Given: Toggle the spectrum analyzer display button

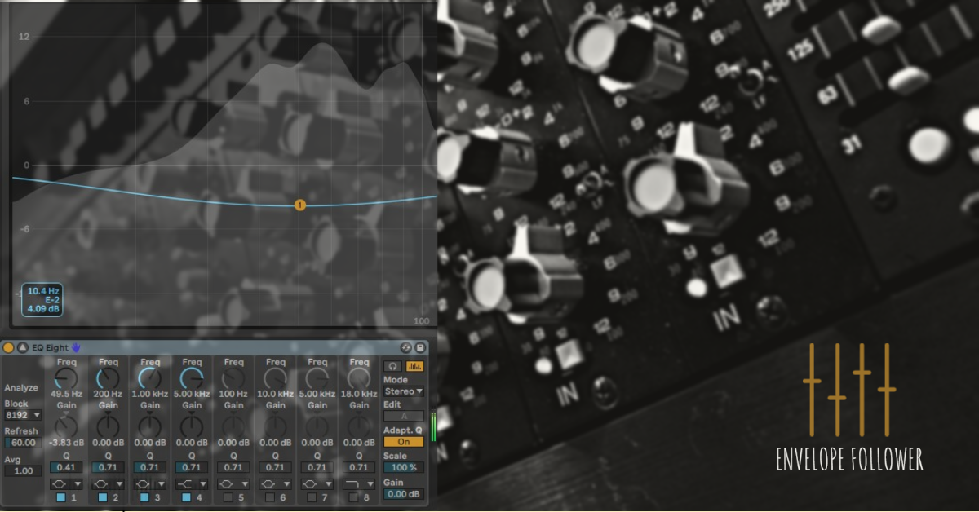Looking at the screenshot, I should coord(414,367).
